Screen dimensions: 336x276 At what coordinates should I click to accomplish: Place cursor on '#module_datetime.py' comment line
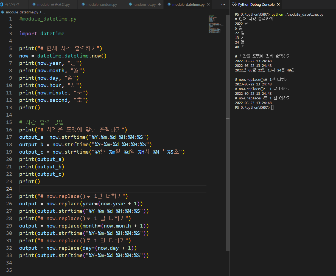pos(48,19)
